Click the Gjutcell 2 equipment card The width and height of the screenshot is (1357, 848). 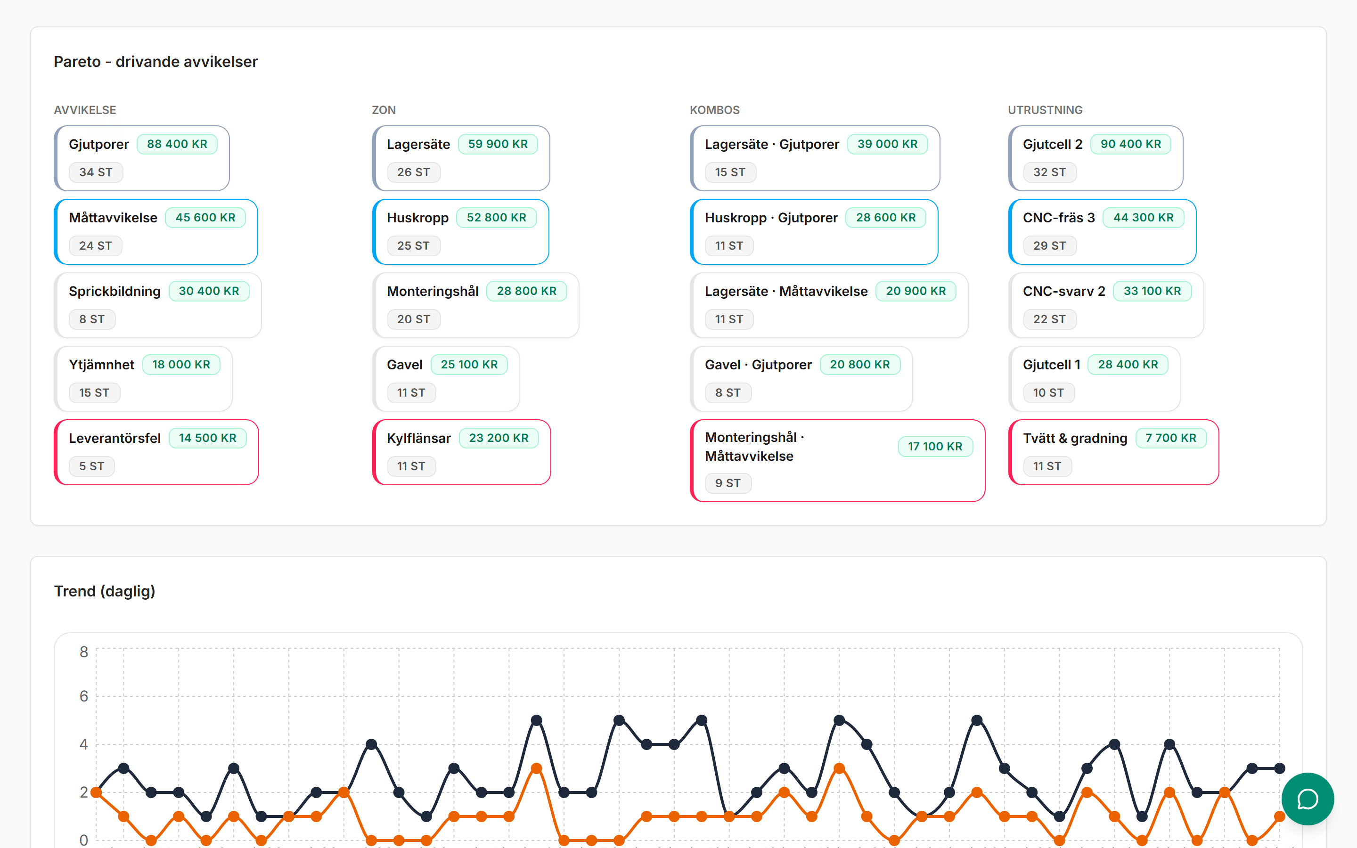click(1095, 158)
